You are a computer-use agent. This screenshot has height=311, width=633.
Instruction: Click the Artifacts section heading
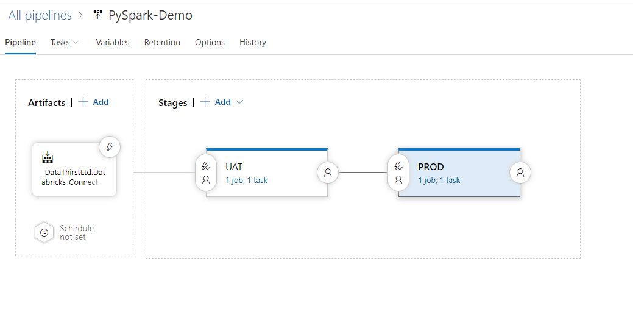(47, 102)
